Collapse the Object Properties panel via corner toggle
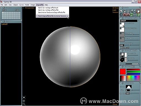Viewport: 141px width, 106px height. 140,18
